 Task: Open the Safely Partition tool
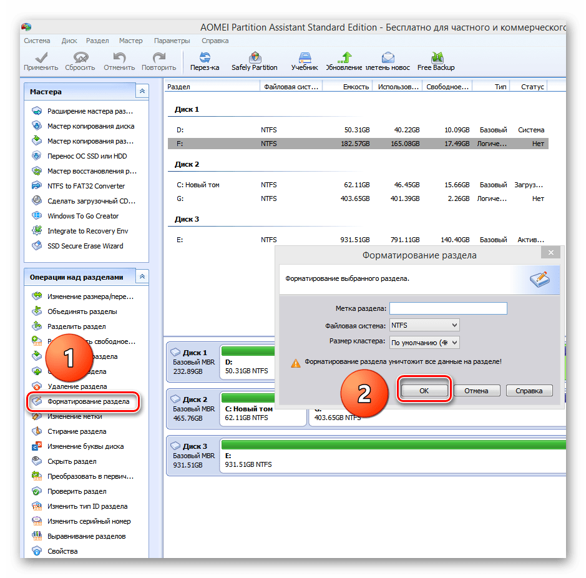point(255,61)
